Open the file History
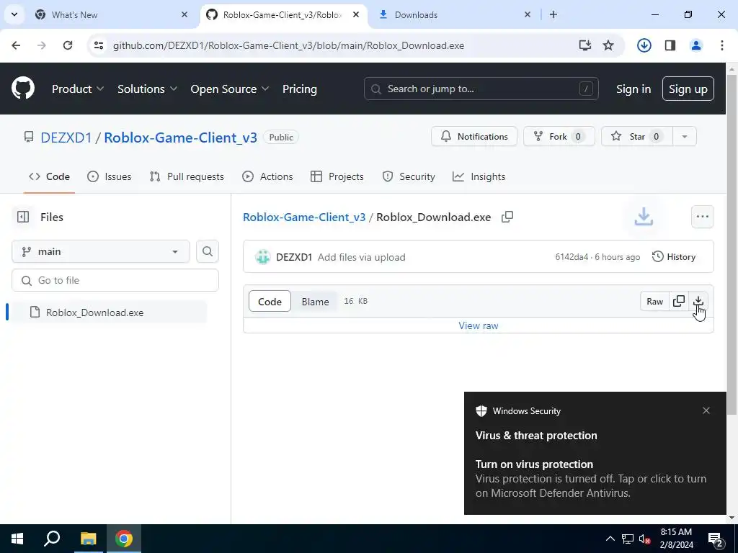 (x=674, y=257)
